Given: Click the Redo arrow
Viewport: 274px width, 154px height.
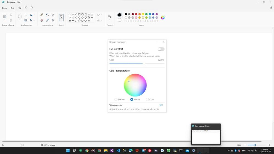Looking at the screenshot, I should pyautogui.click(x=32, y=8).
